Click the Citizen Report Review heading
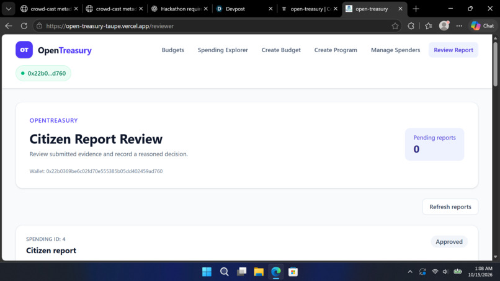 (x=96, y=139)
